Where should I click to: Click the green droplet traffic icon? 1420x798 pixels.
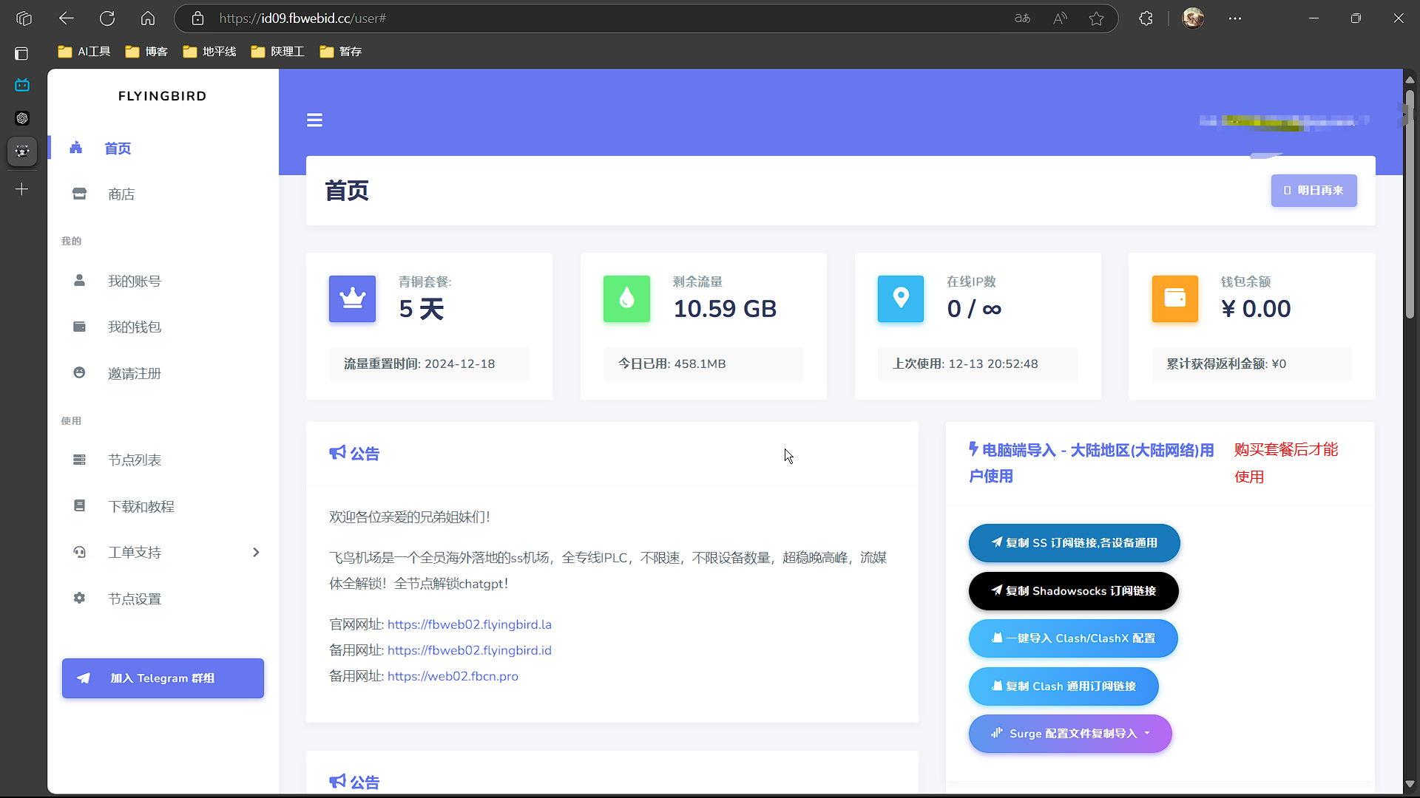pyautogui.click(x=626, y=299)
